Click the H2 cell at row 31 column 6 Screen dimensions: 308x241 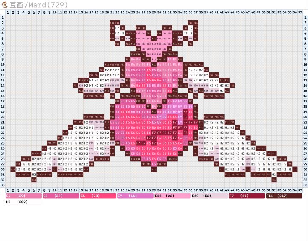click(34, 175)
